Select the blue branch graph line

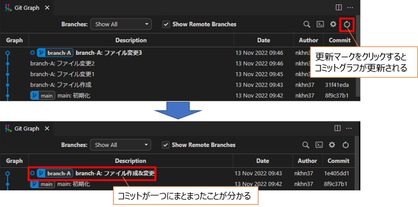click(8, 73)
